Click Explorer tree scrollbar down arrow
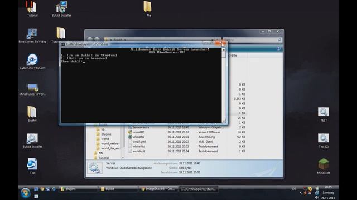The image size is (357, 200). (123, 157)
